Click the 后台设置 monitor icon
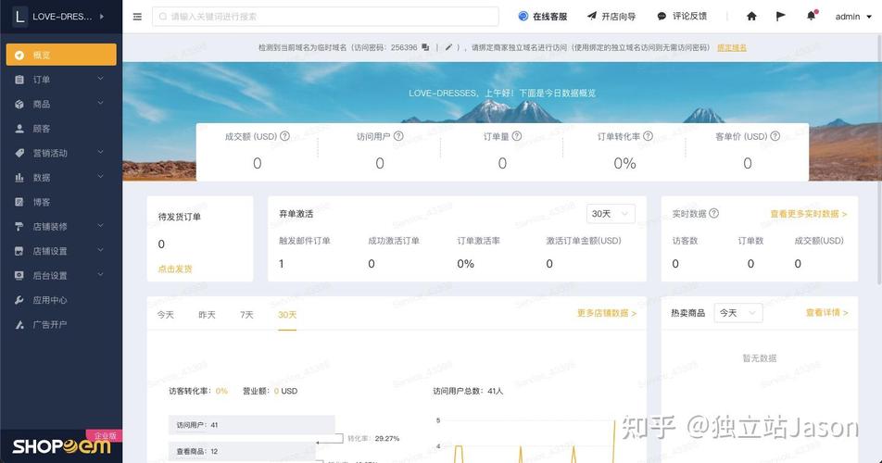 [19, 275]
